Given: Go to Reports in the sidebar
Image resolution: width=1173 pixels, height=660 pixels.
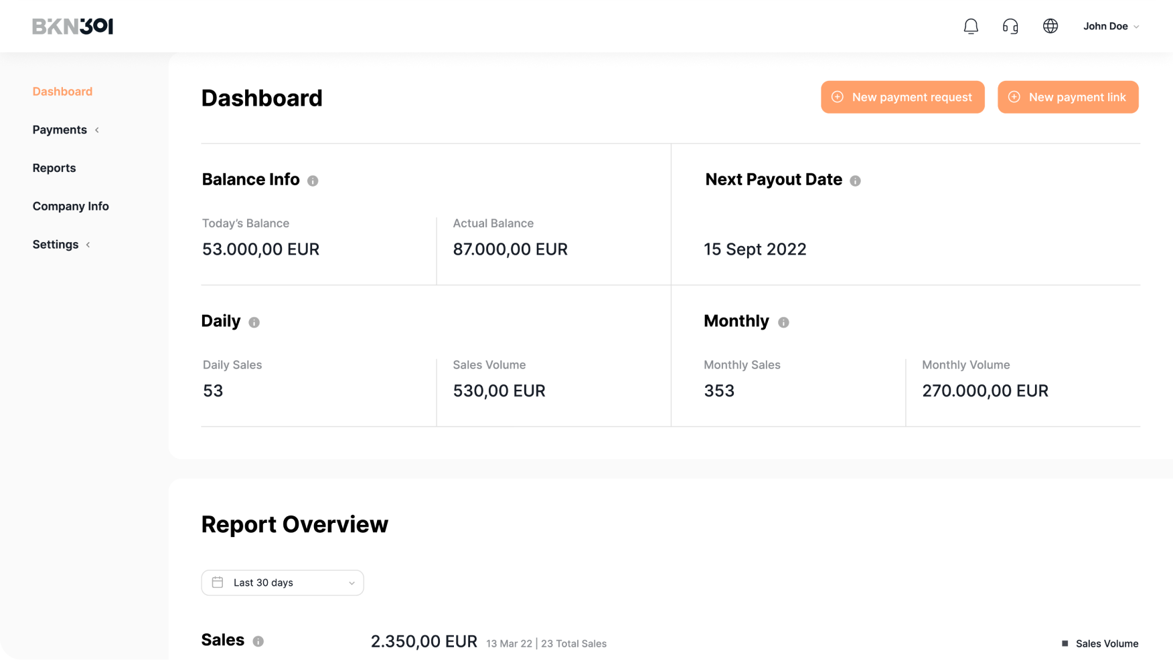Looking at the screenshot, I should click(54, 168).
